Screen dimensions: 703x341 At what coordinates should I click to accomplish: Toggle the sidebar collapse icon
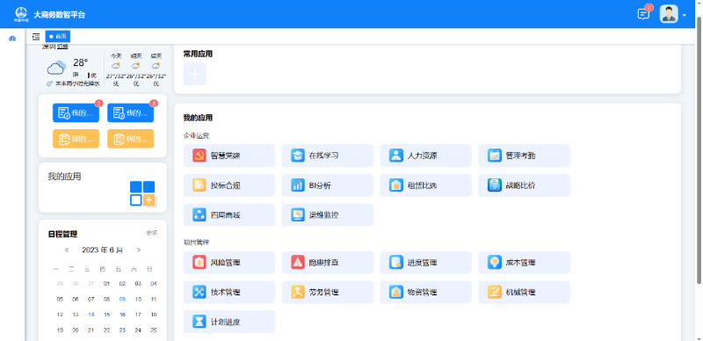(x=36, y=36)
